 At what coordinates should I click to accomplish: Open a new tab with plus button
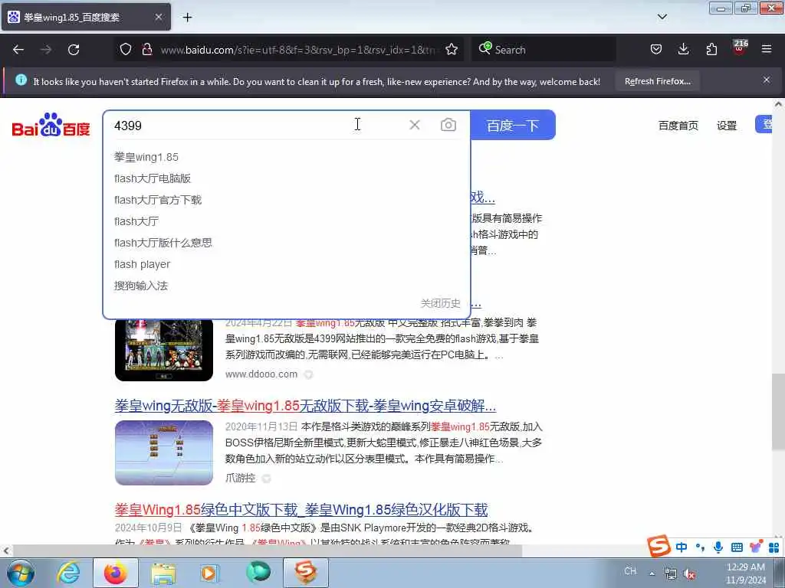coord(187,18)
